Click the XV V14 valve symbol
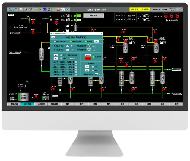This screenshot has width=190, height=161. click(x=93, y=32)
